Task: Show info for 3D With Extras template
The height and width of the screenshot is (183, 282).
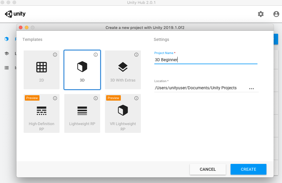Action: pyautogui.click(x=136, y=55)
